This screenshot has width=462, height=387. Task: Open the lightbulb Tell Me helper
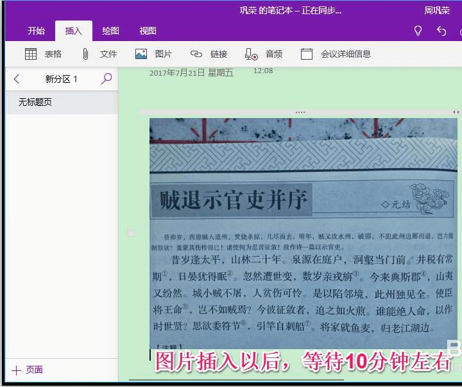pos(418,31)
